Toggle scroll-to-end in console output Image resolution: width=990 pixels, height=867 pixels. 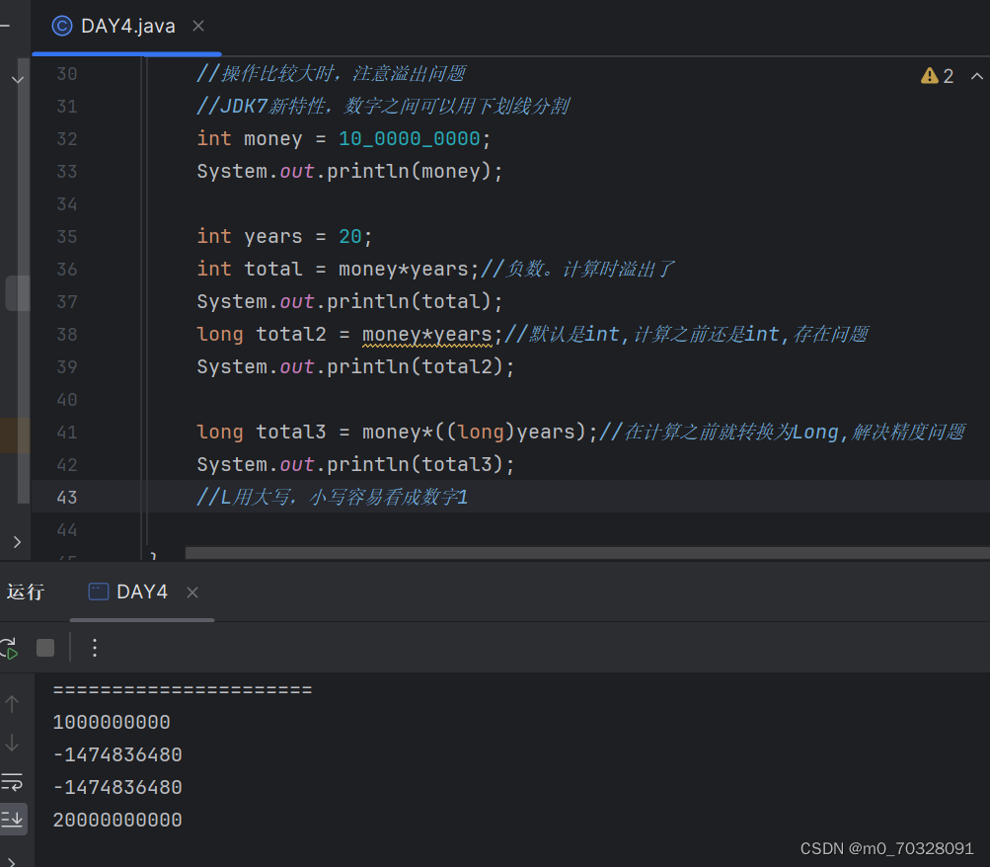13,818
